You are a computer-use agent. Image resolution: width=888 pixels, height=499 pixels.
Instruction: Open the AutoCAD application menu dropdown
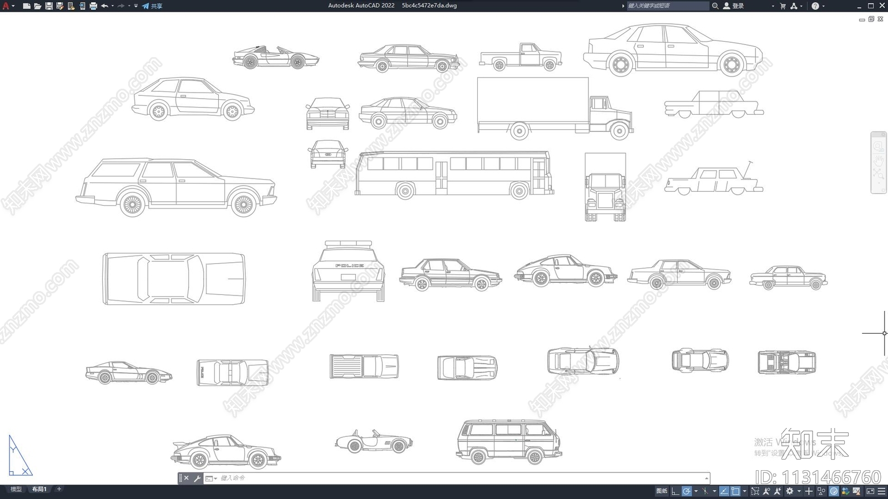tap(8, 6)
